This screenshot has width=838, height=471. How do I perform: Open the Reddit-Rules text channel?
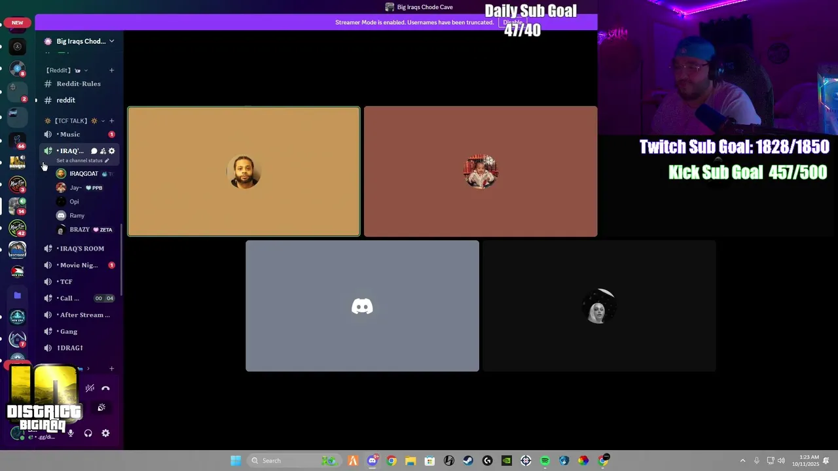[79, 84]
